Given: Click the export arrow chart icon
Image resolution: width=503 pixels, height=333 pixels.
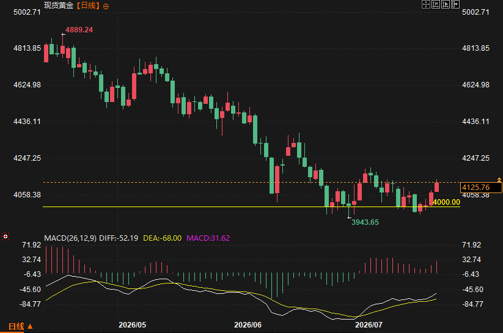Looking at the screenshot, I should (x=455, y=4).
